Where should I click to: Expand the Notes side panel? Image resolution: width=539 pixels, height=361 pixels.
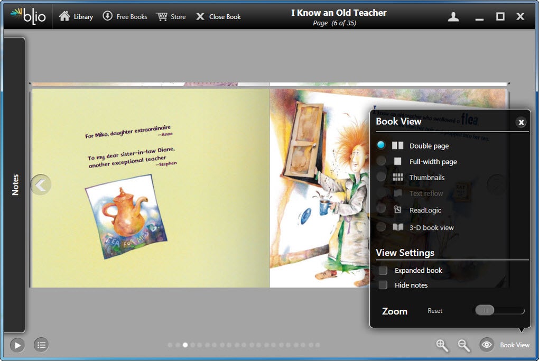tap(14, 184)
